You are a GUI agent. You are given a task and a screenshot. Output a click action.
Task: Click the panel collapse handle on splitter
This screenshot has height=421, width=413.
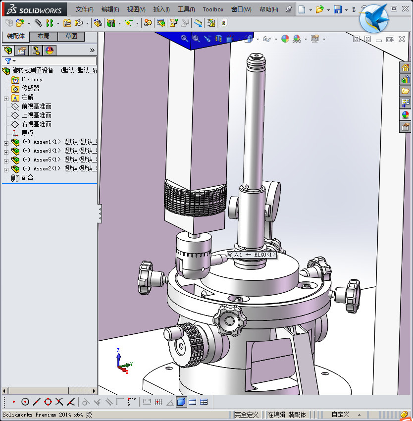pyautogui.click(x=100, y=214)
